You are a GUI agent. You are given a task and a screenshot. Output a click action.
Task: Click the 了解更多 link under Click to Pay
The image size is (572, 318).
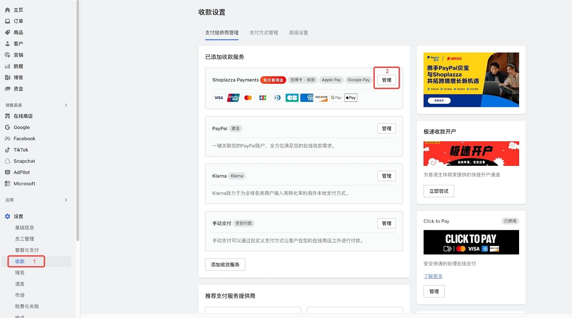(433, 276)
